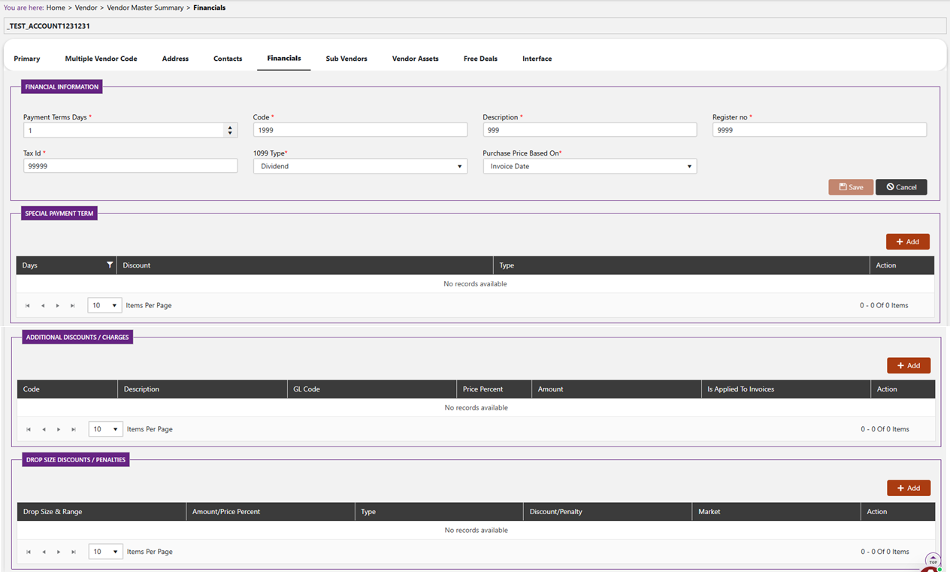The image size is (950, 572).
Task: Go to Home in breadcrumb
Action: [56, 8]
